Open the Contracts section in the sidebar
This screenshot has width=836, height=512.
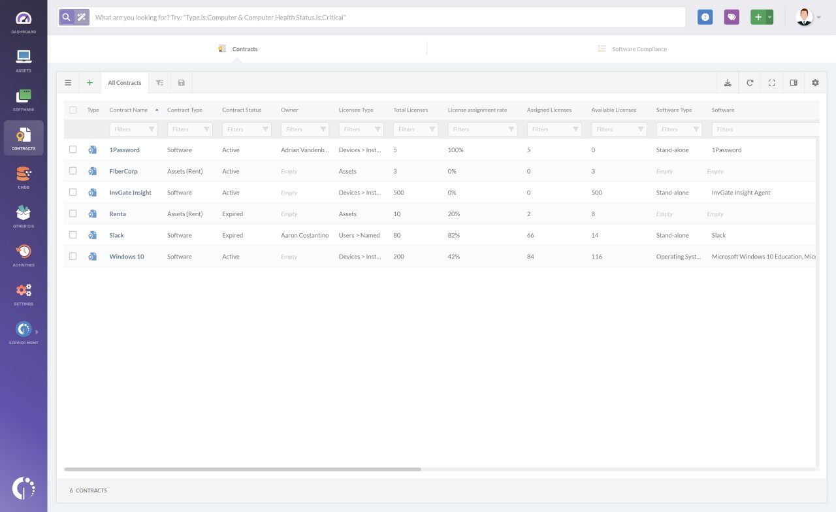(x=24, y=137)
